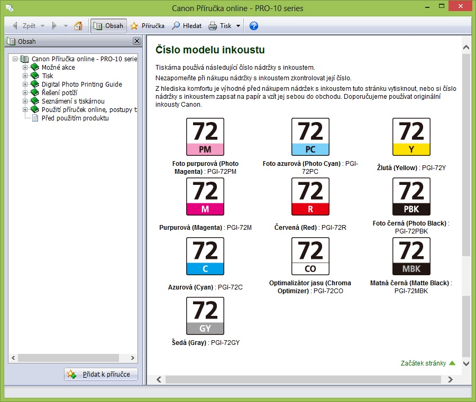The image size is (476, 402).
Task: Expand the Možné akce tree node
Action: (x=25, y=67)
